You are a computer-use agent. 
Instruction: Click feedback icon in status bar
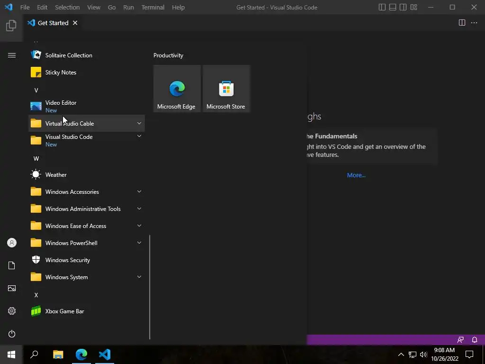460,340
